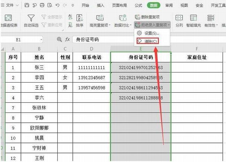The image size is (226, 162).
Task: Click the cell containing 欧阳娜娜
Action: pos(39,128)
